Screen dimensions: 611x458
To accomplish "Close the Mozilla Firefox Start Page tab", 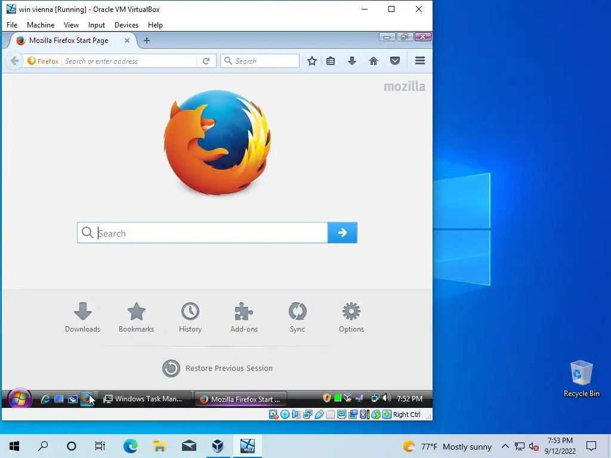I will [x=126, y=41].
